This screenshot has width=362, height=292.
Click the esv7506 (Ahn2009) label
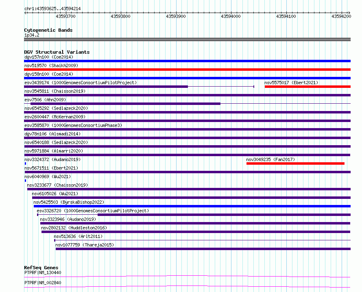coord(45,100)
